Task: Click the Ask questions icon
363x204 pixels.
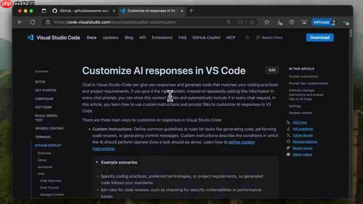Action: (x=288, y=129)
